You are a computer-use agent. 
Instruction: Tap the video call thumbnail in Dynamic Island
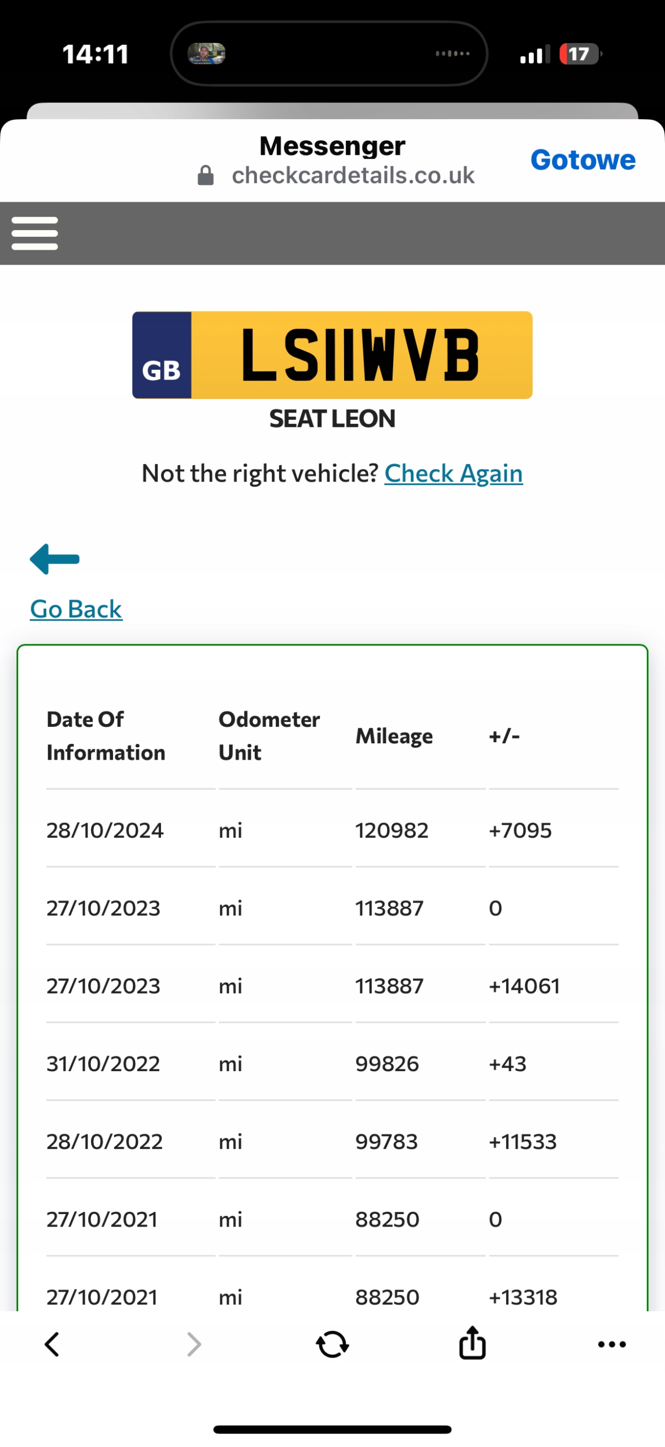tap(207, 54)
